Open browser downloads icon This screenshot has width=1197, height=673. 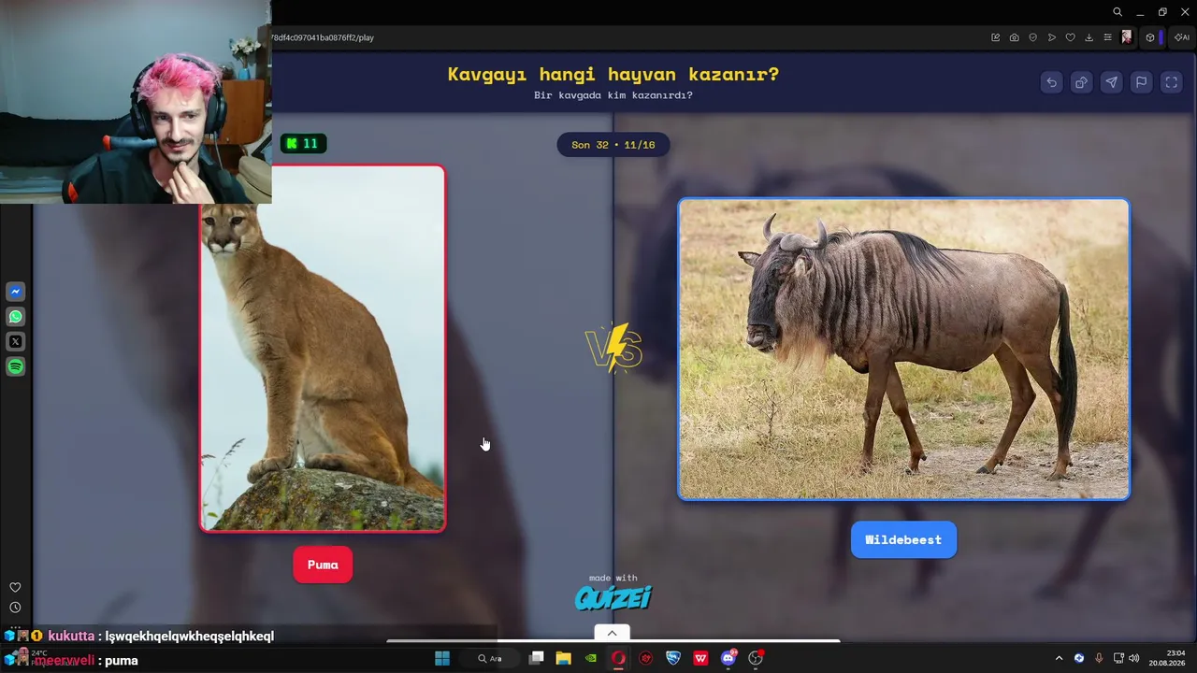1089,37
